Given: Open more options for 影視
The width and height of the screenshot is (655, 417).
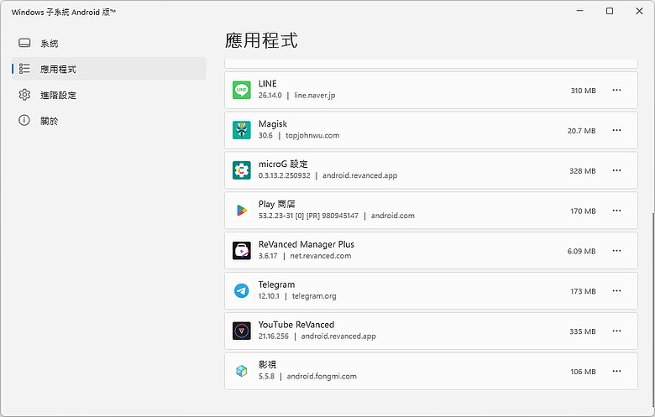Looking at the screenshot, I should coord(616,371).
